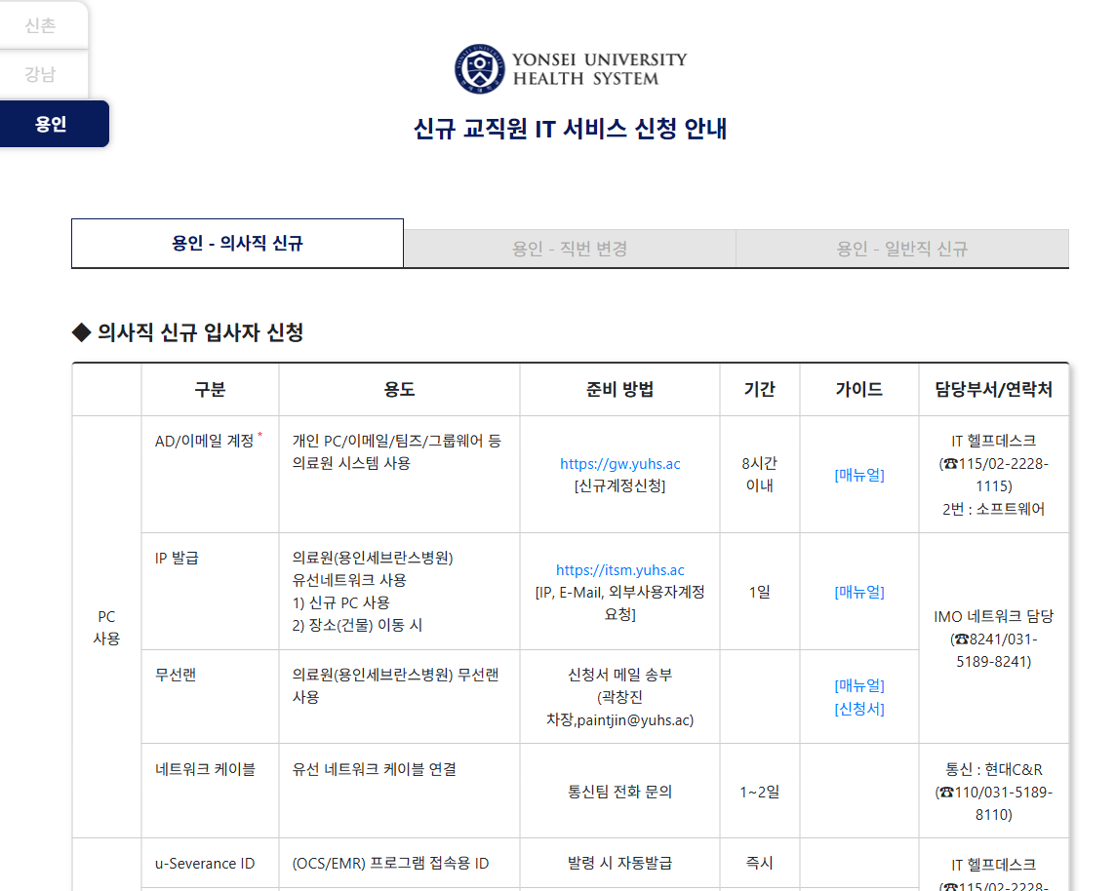The height and width of the screenshot is (891, 1116).
Task: Click the 기간 column header
Action: (759, 390)
